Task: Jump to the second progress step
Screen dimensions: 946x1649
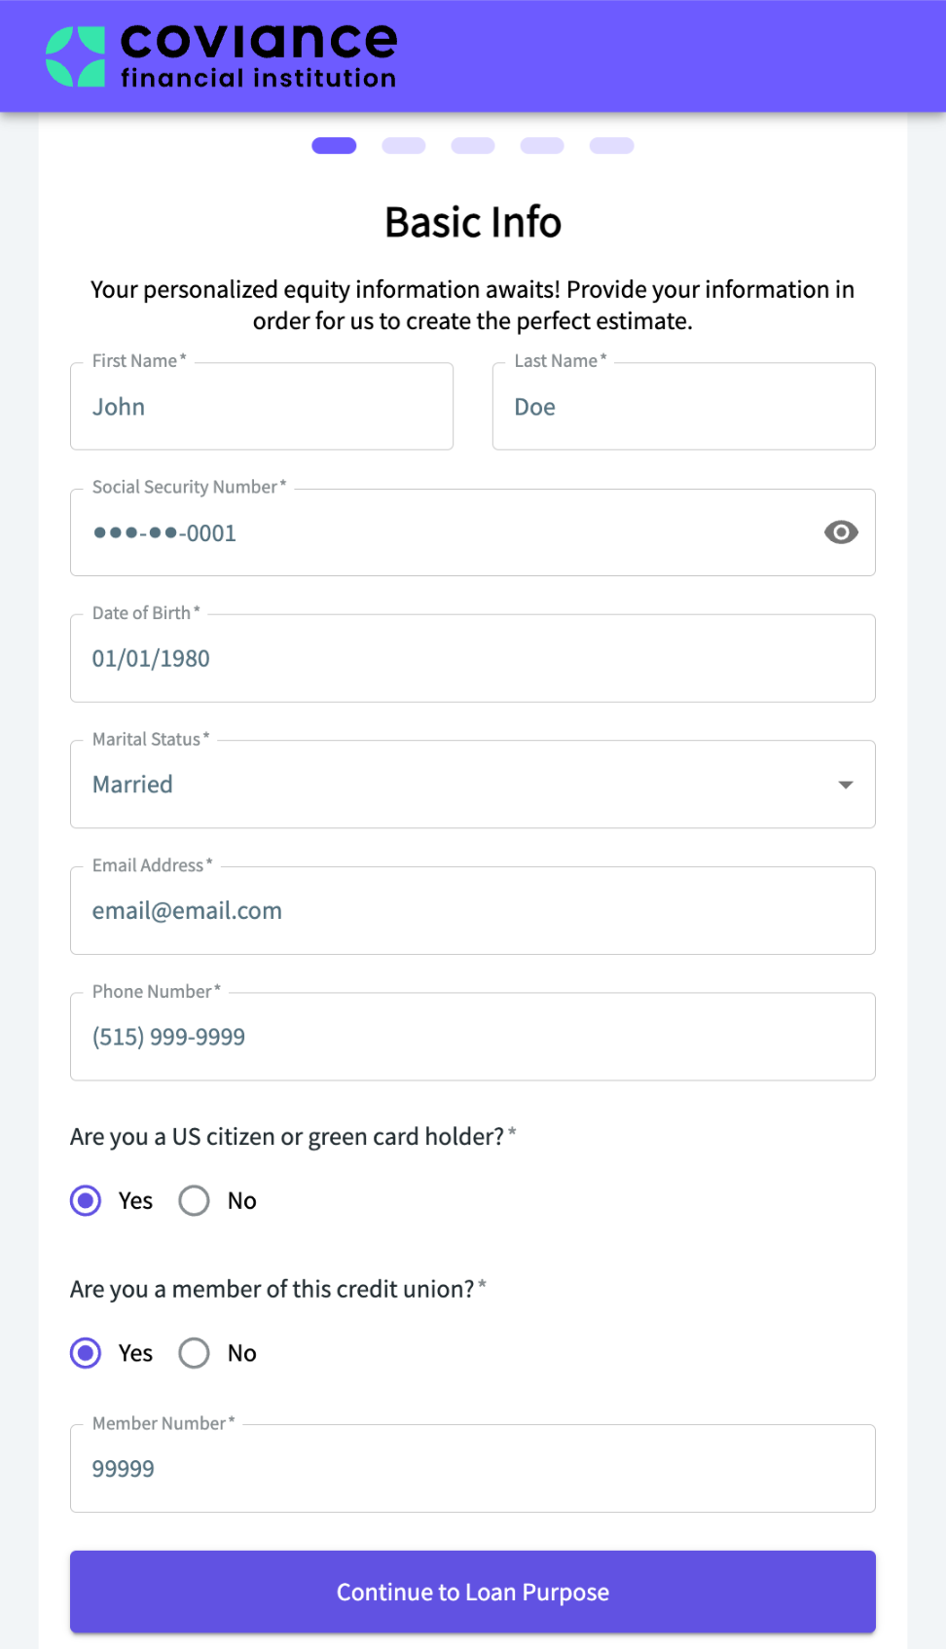Action: coord(404,146)
